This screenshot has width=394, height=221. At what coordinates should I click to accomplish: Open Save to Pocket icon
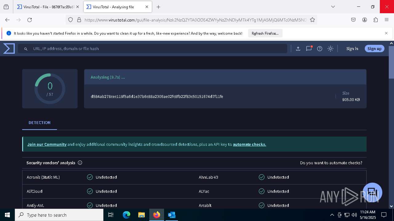(x=353, y=20)
